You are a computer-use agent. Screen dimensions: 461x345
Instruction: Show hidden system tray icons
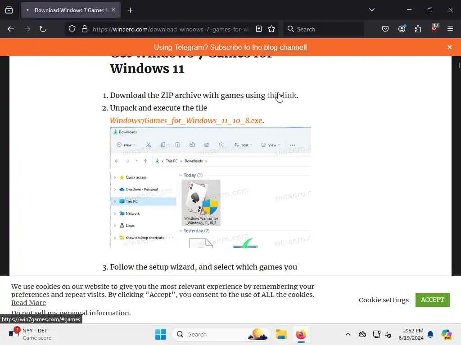click(348, 334)
